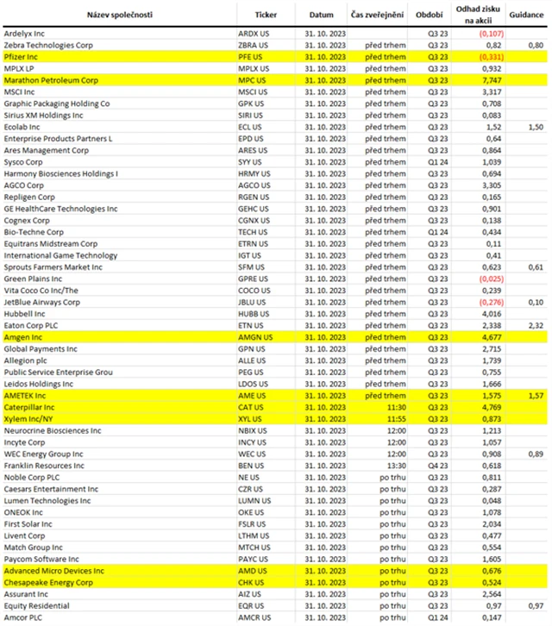The image size is (552, 626).
Task: Click the release time '11:30'
Action: point(396,407)
